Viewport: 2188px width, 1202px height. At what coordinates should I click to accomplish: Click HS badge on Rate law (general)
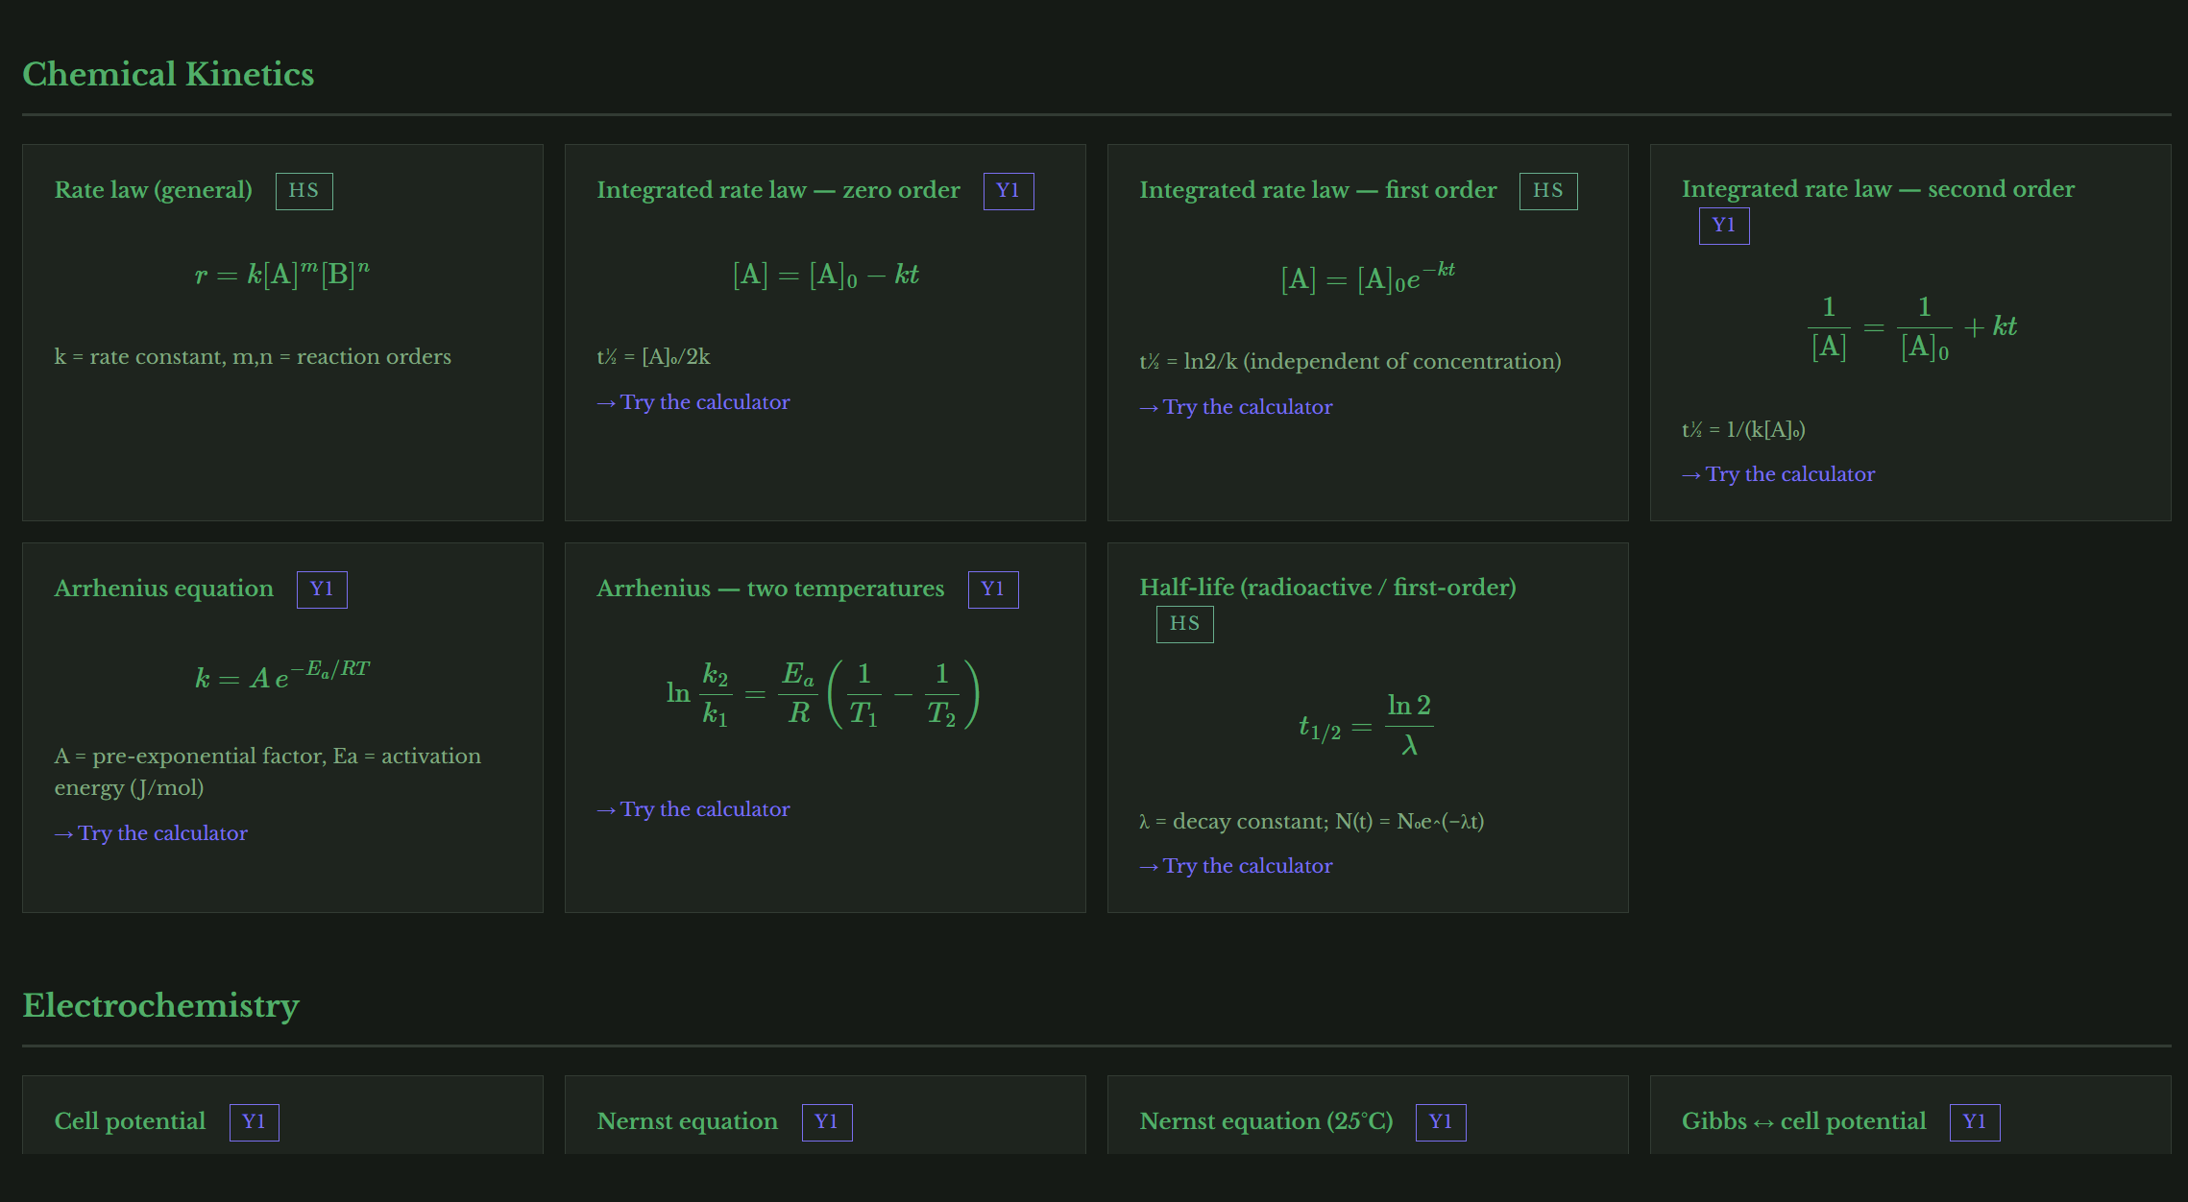click(304, 191)
